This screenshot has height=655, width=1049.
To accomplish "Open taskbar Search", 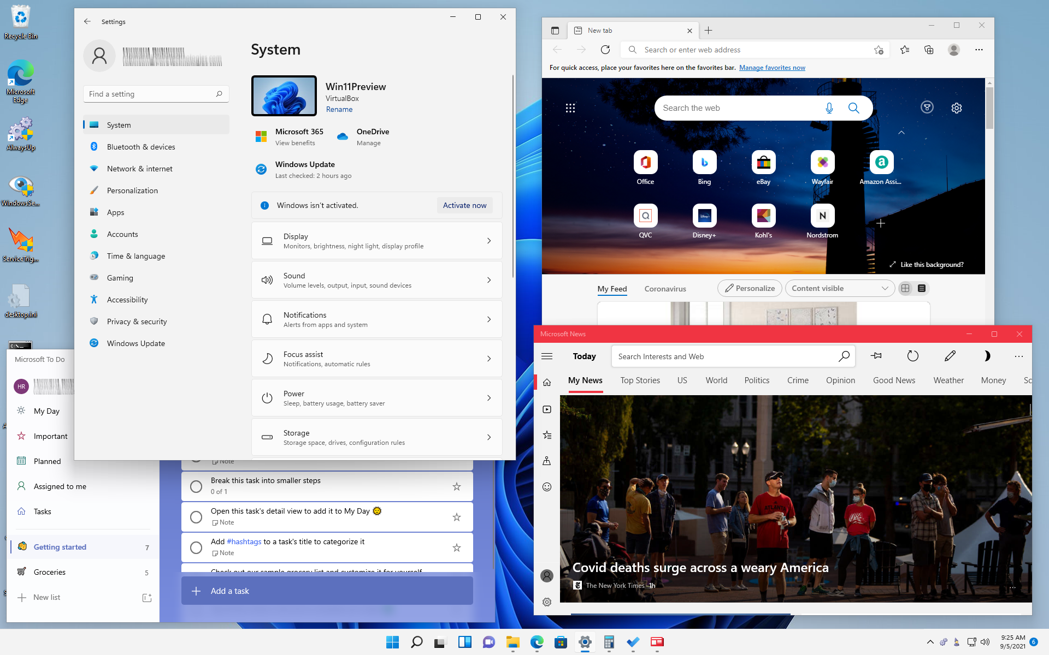I will 417,642.
